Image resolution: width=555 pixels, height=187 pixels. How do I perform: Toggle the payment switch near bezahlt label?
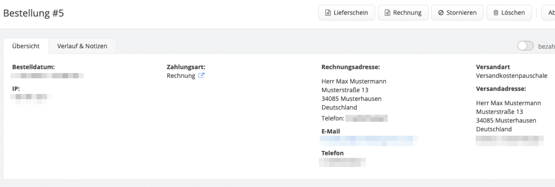tap(525, 46)
